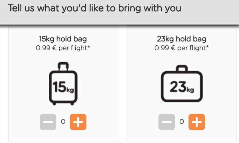Click the handle of the 15kg suitcase icon
Screen dimensions: 239x143
pos(63,66)
